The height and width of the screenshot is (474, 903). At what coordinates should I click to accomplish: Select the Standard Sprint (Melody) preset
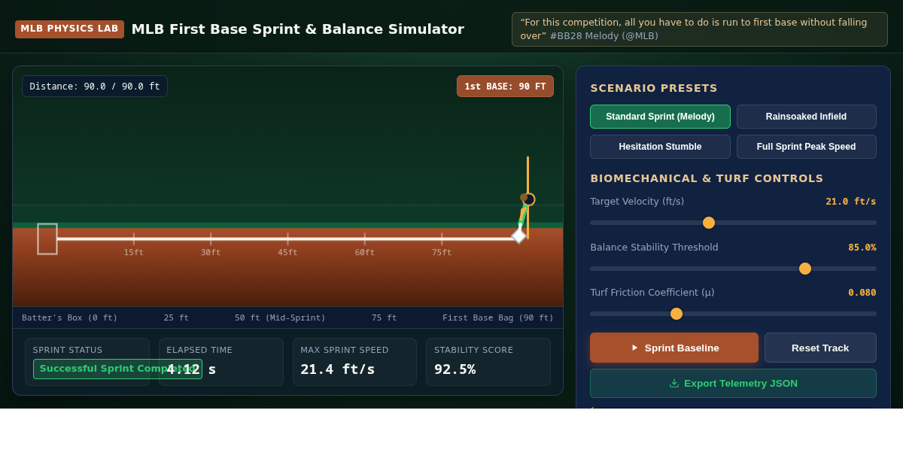click(660, 117)
